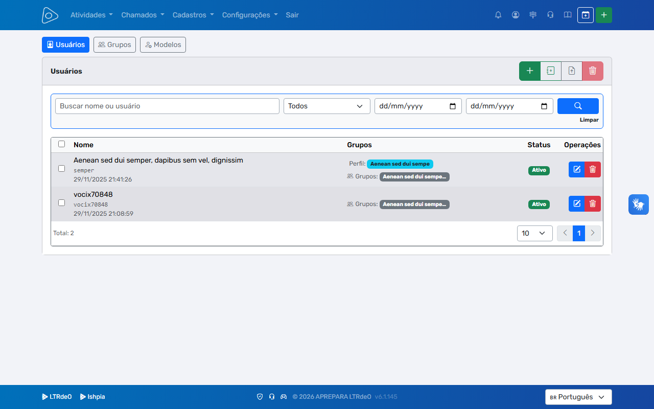Focus the Buscar nome ou usuário field
This screenshot has width=654, height=409.
[x=167, y=106]
